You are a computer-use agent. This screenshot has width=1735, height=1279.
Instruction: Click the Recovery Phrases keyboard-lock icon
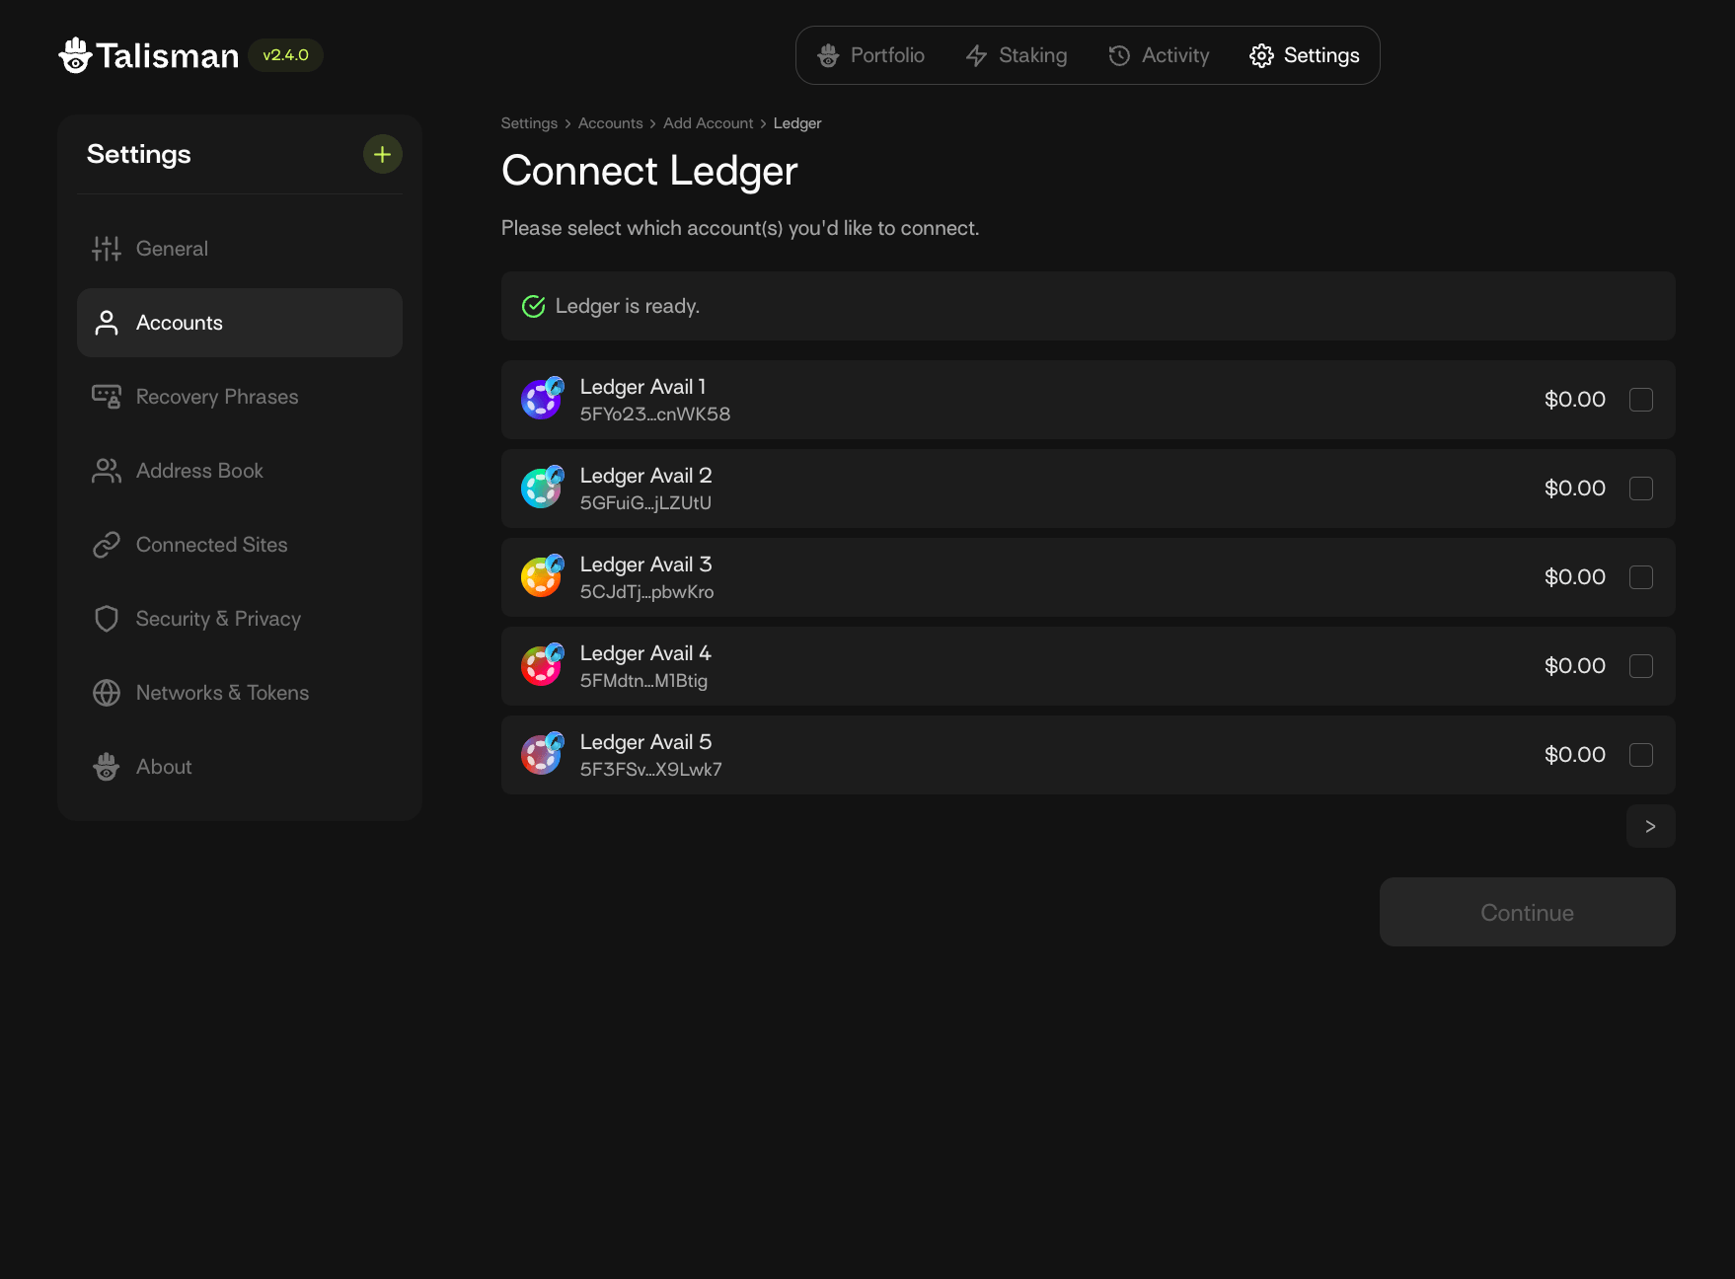[x=107, y=397]
